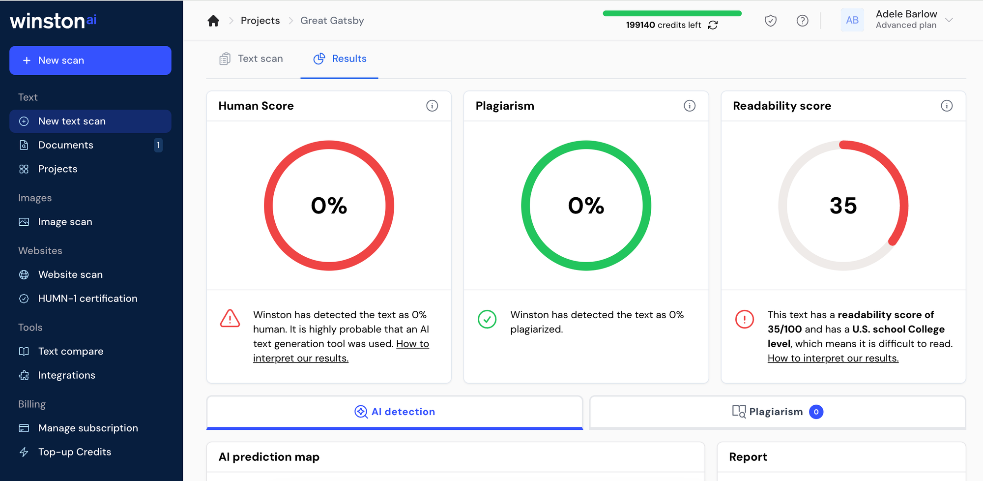
Task: Select the Results tab
Action: point(340,59)
